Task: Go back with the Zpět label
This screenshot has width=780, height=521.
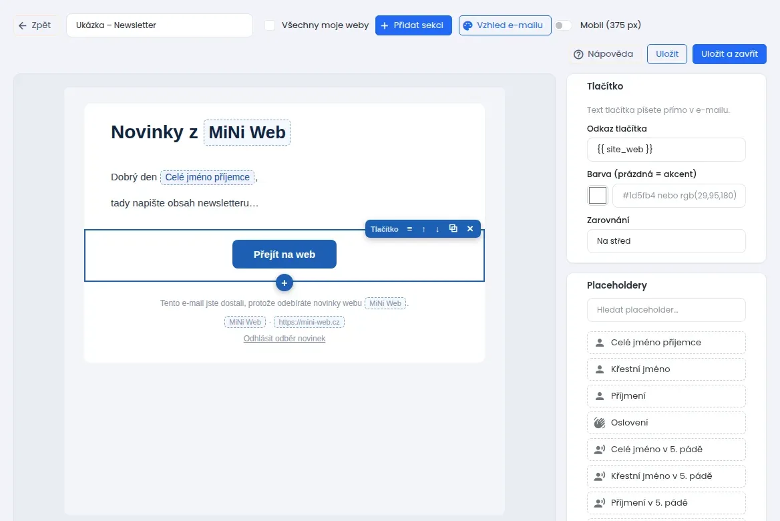Action: 41,25
